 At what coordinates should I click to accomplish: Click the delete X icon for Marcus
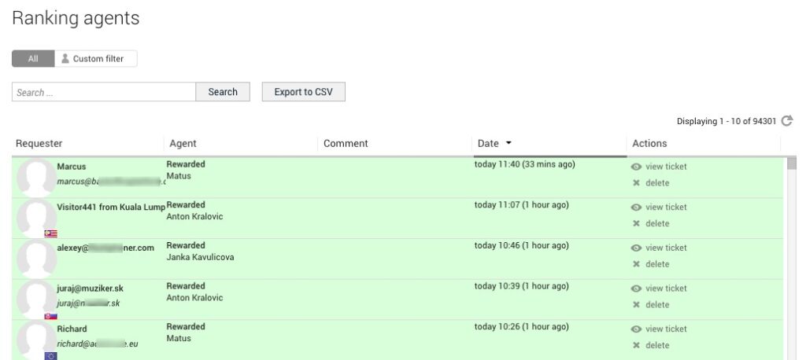tap(636, 183)
